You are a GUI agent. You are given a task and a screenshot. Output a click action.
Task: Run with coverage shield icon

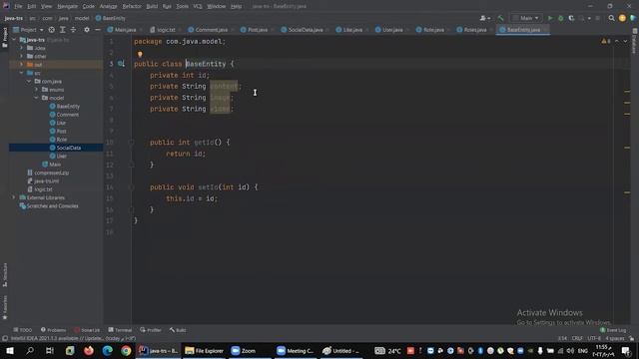tap(571, 18)
